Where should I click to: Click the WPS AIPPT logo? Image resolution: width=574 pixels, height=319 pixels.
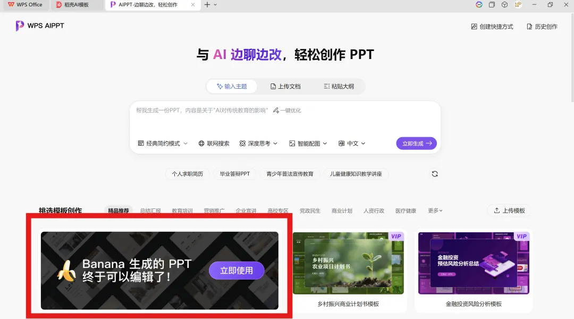tap(40, 26)
